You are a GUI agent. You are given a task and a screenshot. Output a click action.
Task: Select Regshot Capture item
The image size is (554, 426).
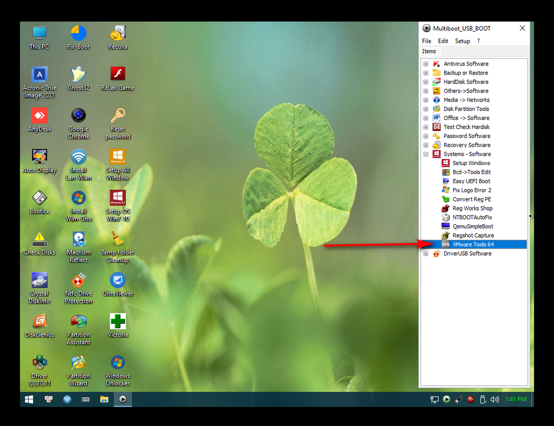pos(473,235)
